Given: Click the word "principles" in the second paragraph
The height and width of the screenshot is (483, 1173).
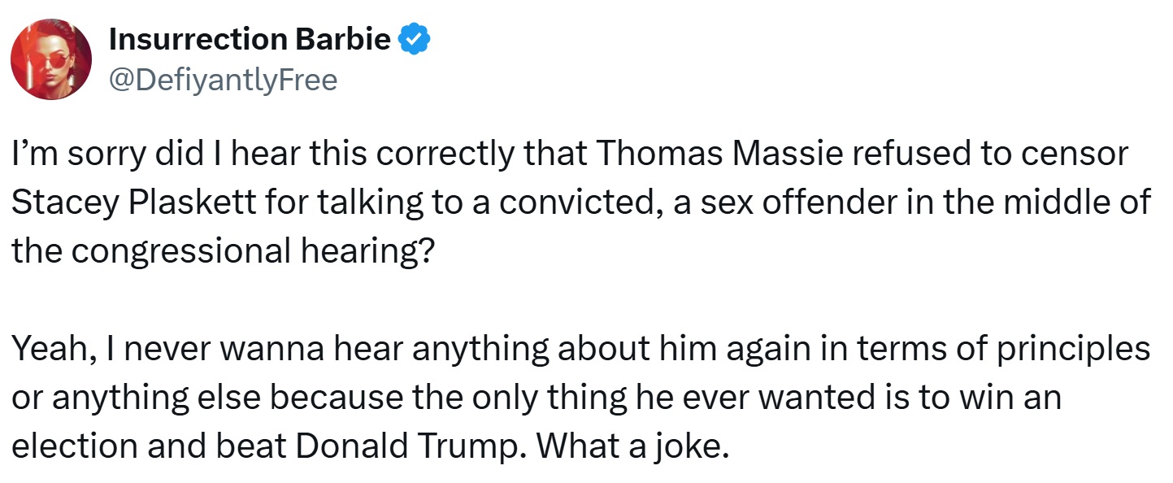Looking at the screenshot, I should pyautogui.click(x=1072, y=349).
